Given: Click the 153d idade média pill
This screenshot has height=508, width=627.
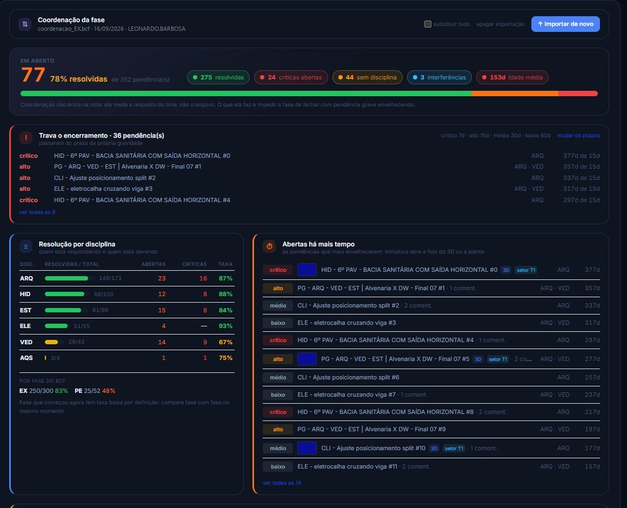Looking at the screenshot, I should coord(512,77).
